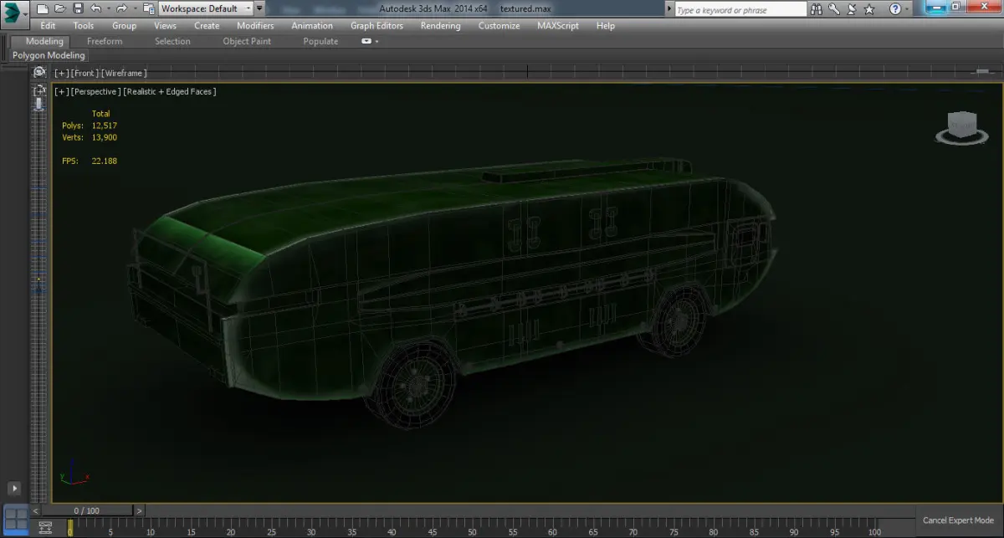This screenshot has width=1004, height=538.
Task: Undo the last action via arrow icon
Action: 95,8
